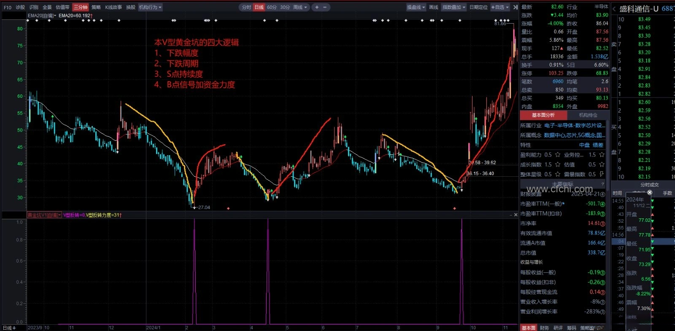The image size is (675, 331).
Task: Expand the 操盘线 dropdown
Action: click(416, 7)
